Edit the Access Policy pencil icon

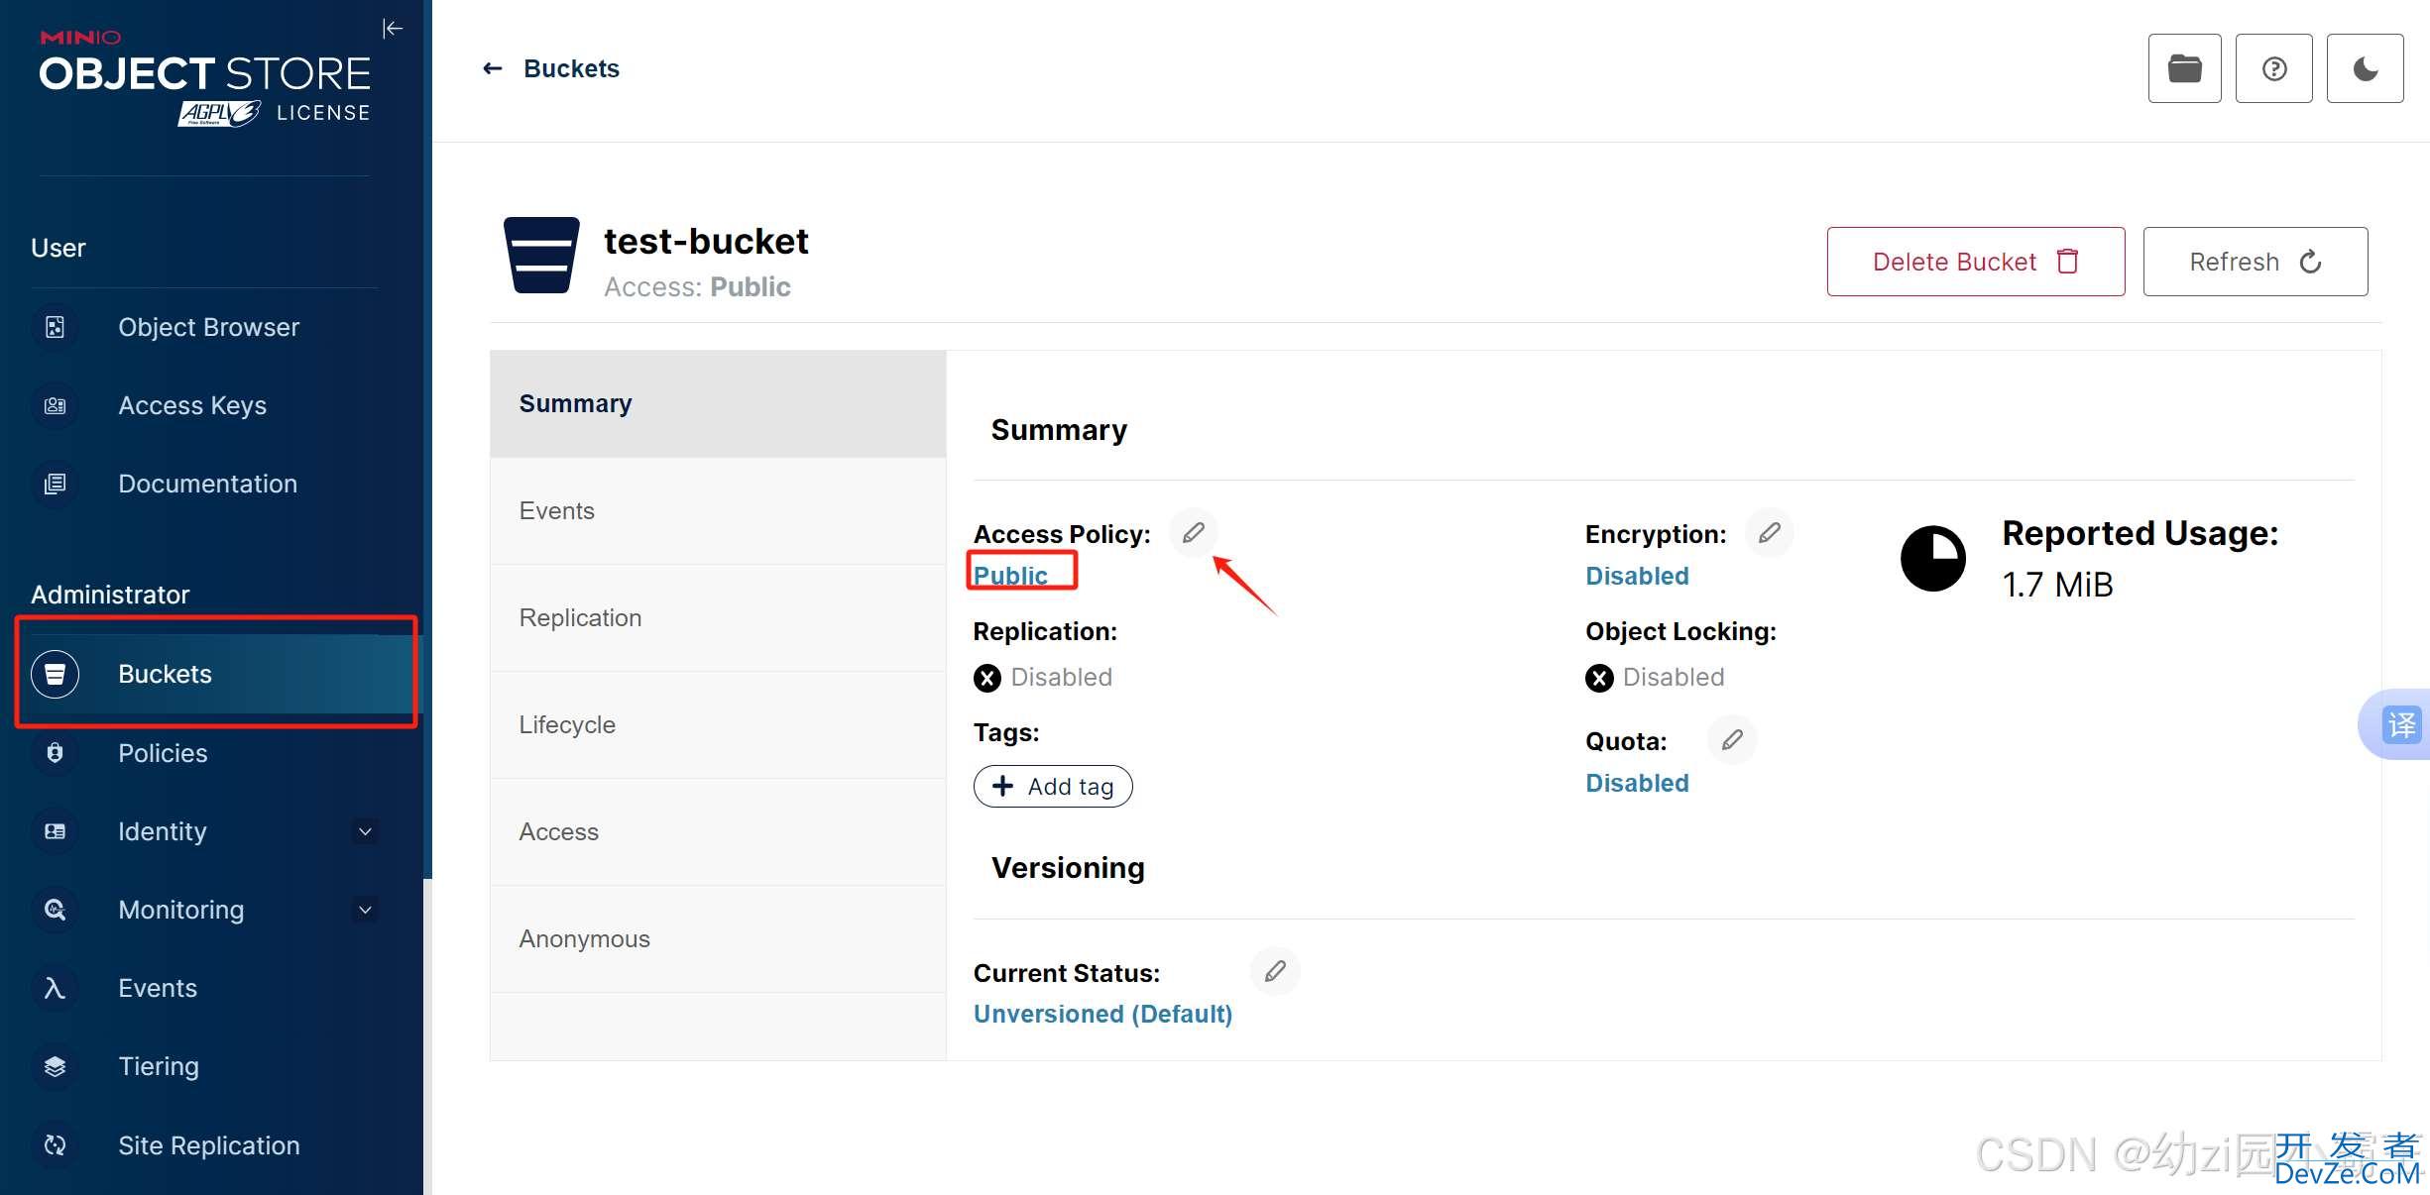coord(1194,532)
